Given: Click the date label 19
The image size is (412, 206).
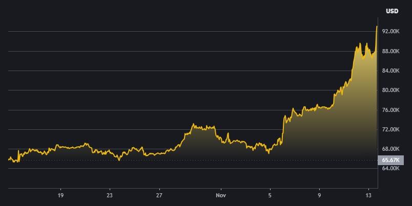Looking at the screenshot, I should click(60, 195).
